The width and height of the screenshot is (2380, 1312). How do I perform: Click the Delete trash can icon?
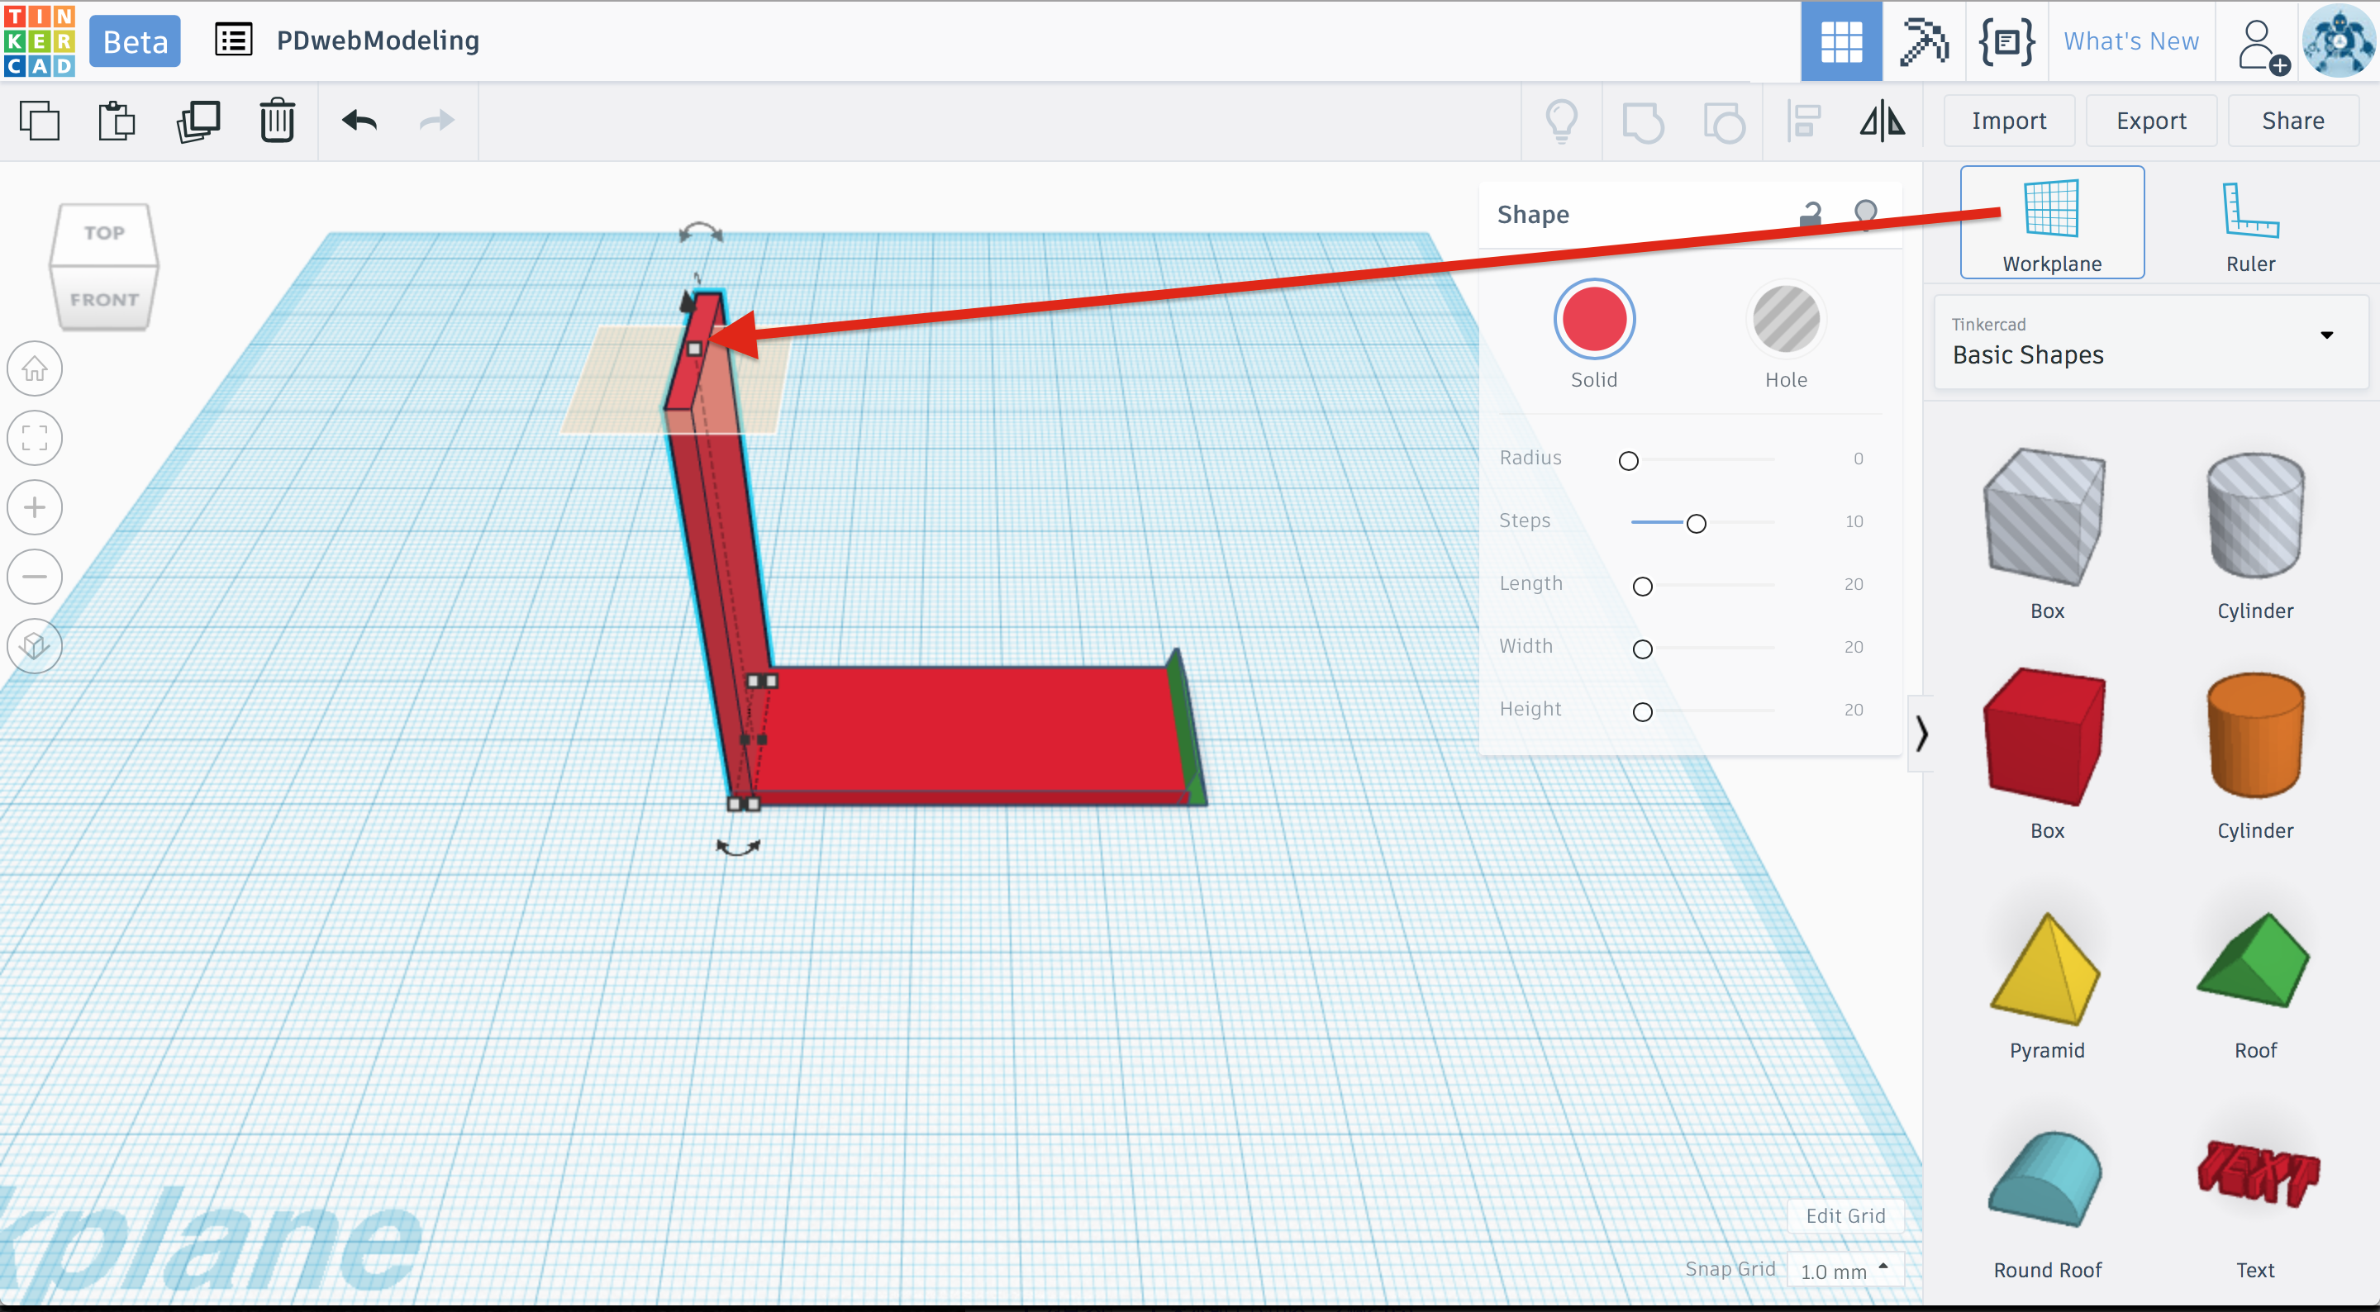tap(276, 121)
